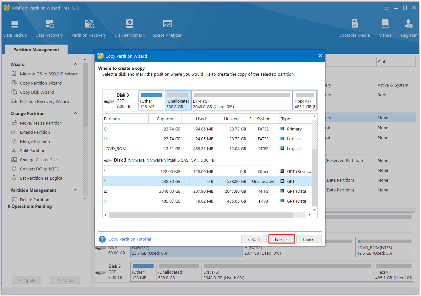Screen dimensions: 421x296
Task: Click the Back button
Action: click(254, 239)
